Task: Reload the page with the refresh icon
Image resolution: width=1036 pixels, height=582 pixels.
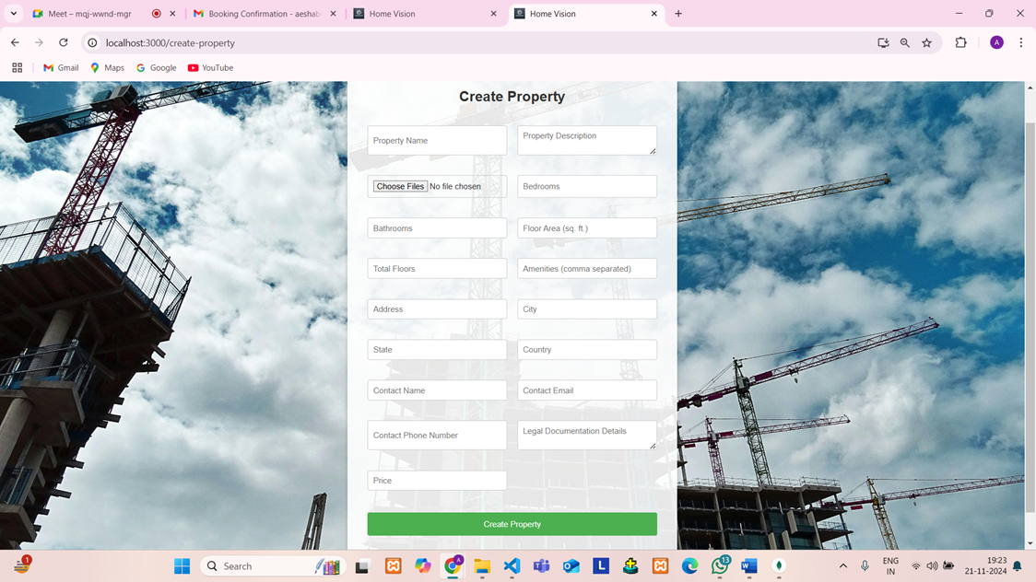Action: (x=63, y=42)
